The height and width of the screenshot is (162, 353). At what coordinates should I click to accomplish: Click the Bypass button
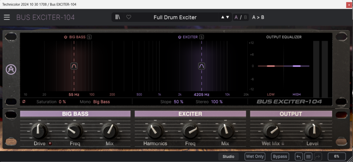280,156
